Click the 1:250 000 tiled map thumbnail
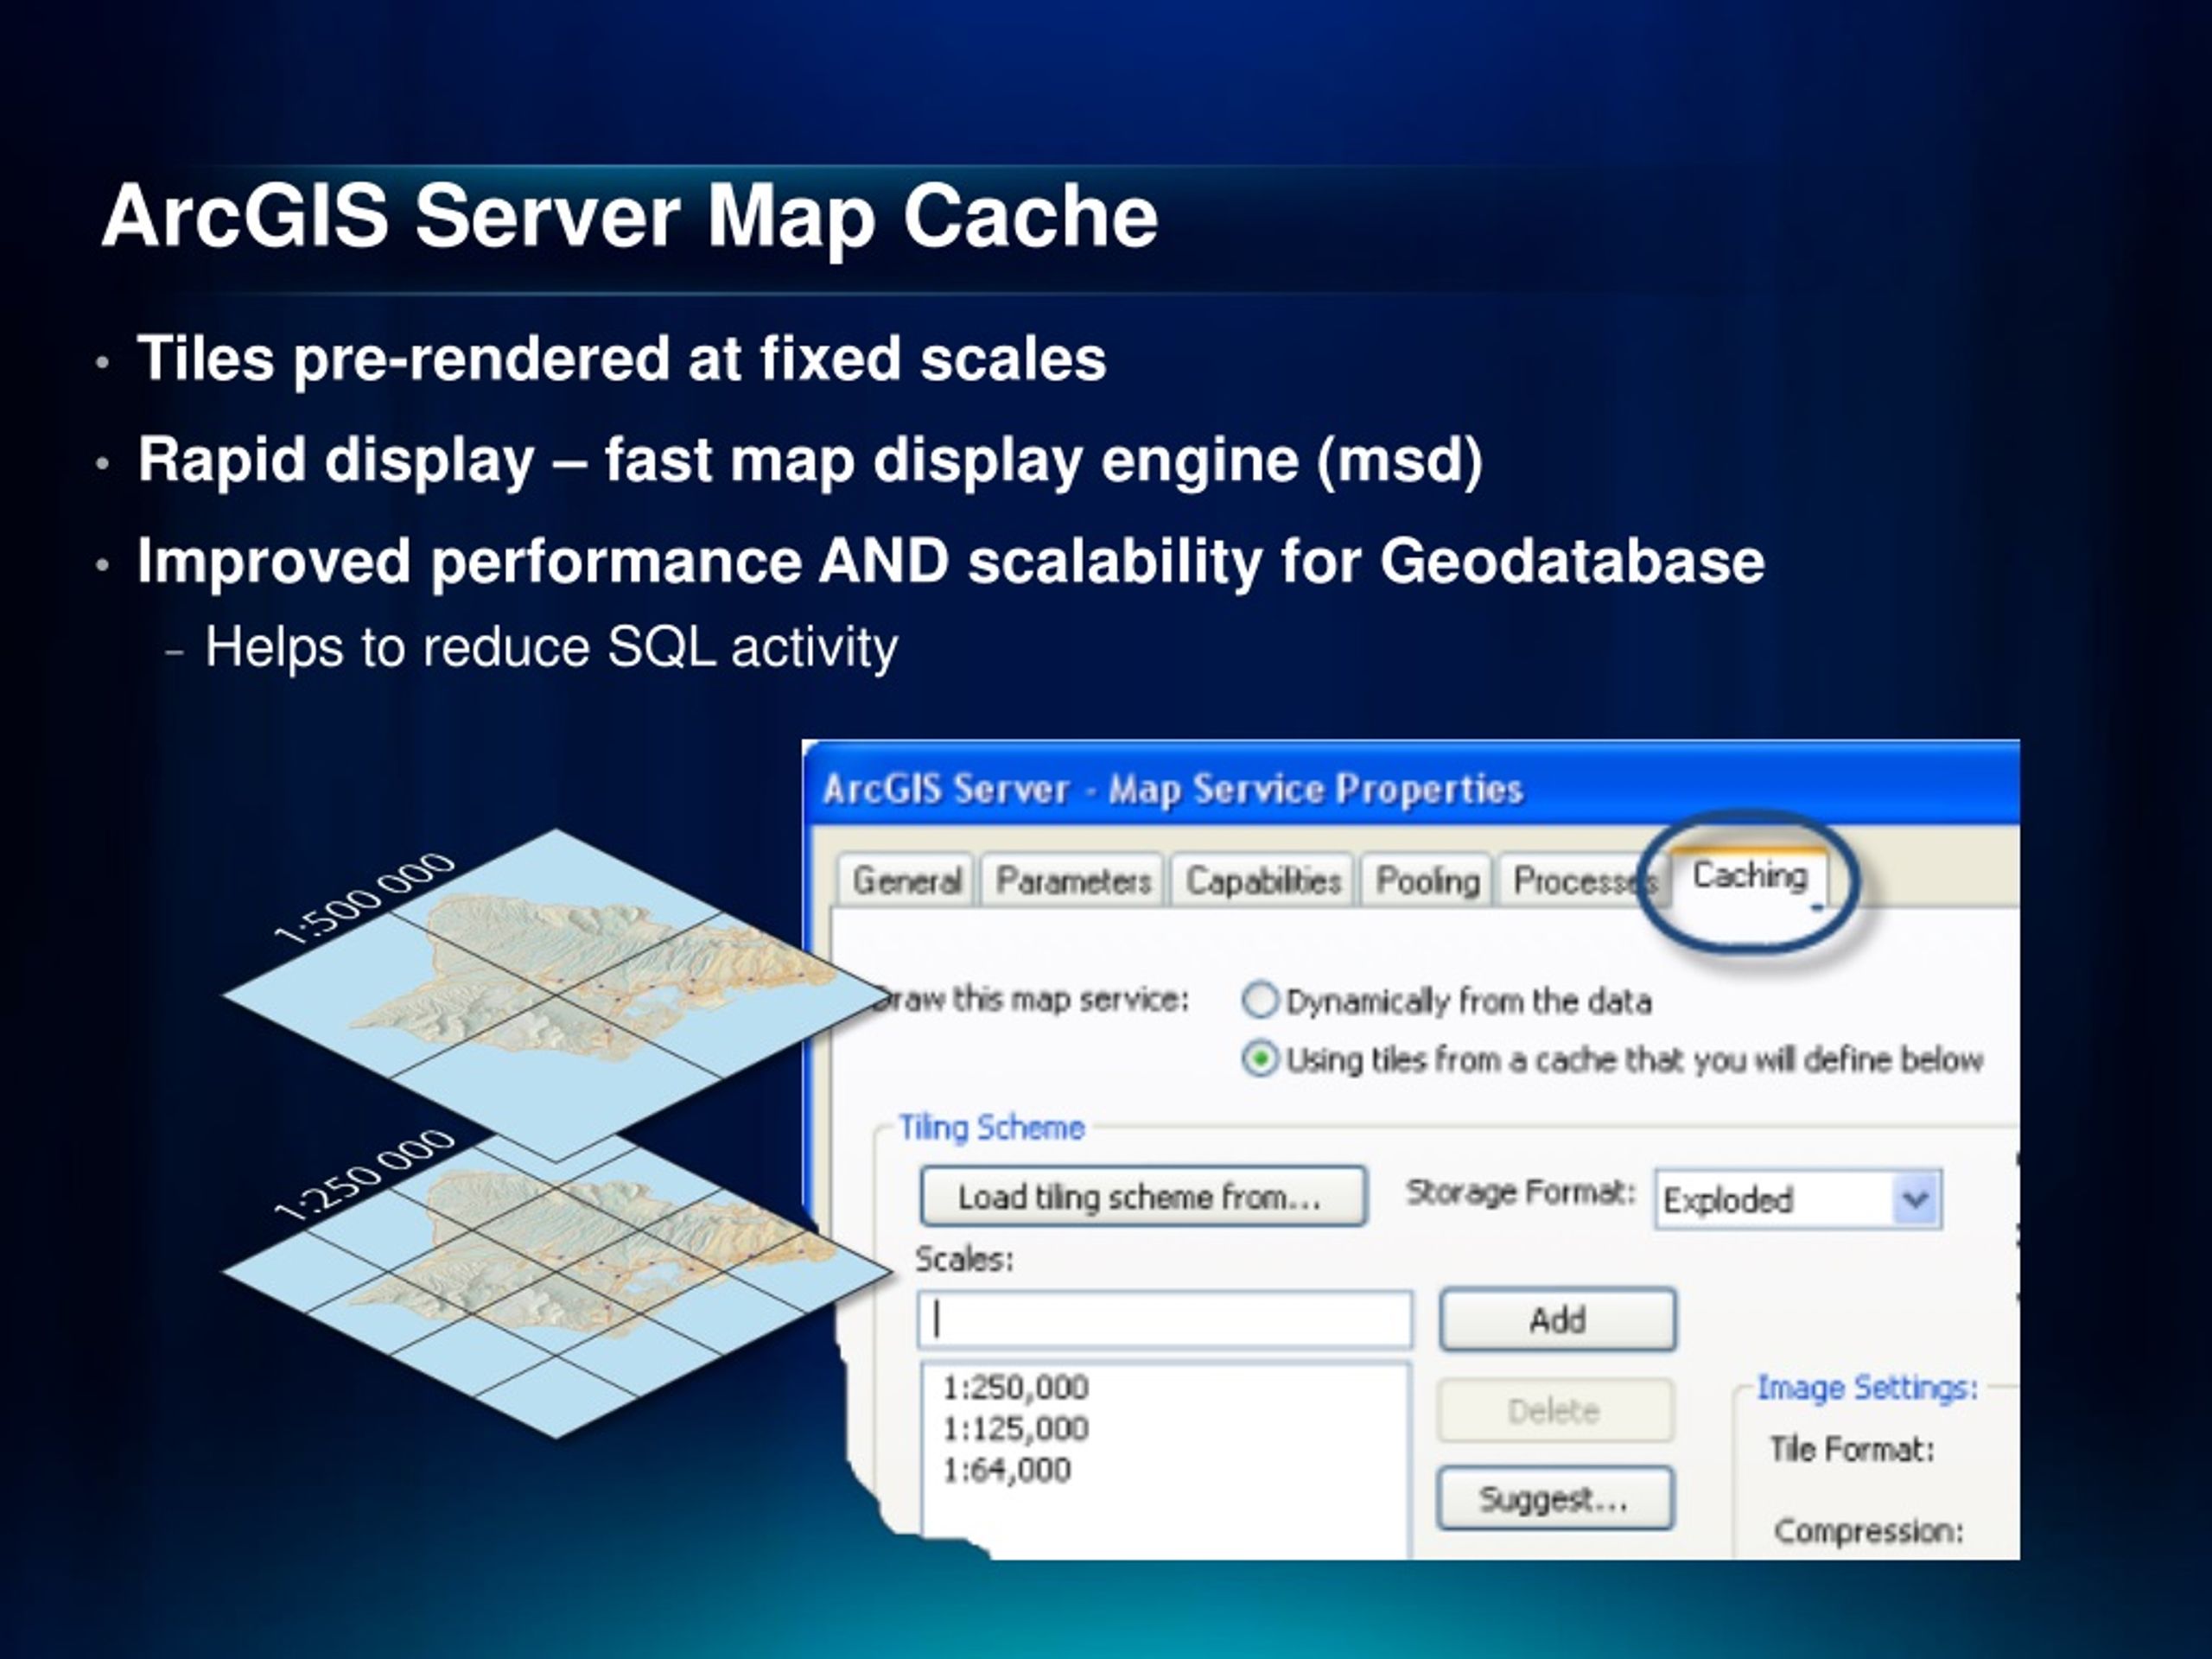This screenshot has width=2212, height=1659. pyautogui.click(x=556, y=1285)
